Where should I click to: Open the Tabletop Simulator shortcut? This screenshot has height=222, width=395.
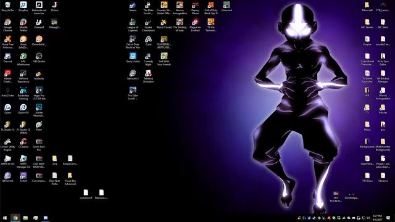(148, 76)
